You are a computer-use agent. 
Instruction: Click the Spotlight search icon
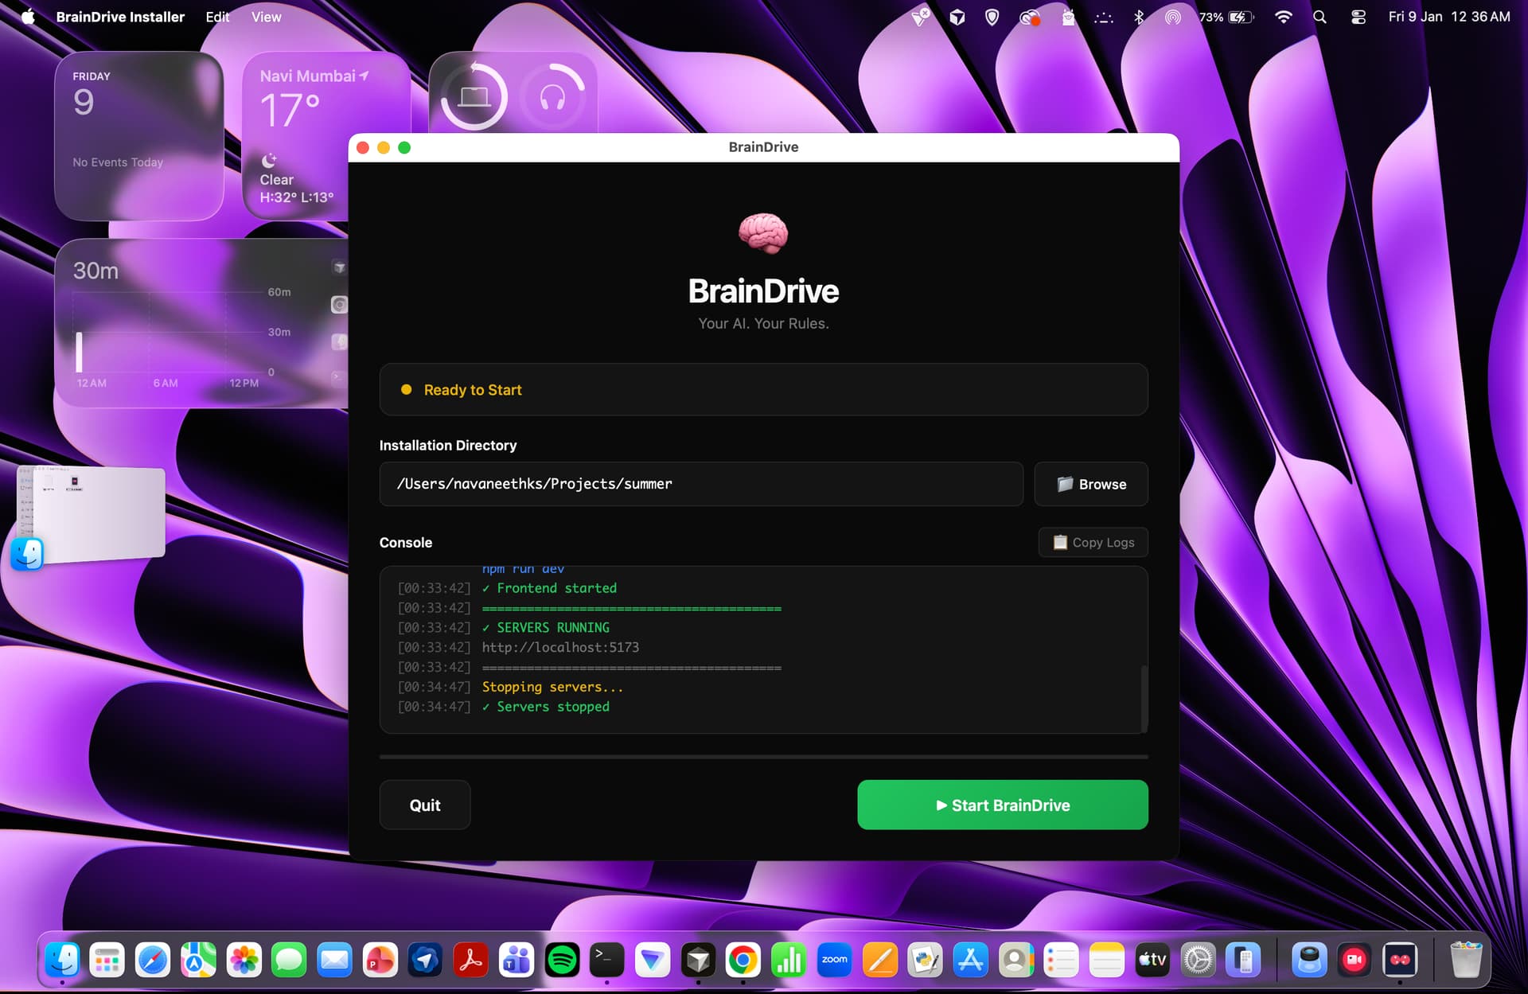[1319, 17]
